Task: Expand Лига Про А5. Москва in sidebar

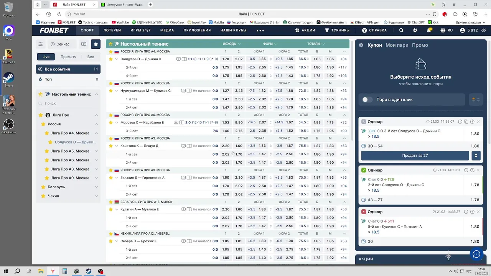Action: click(97, 151)
